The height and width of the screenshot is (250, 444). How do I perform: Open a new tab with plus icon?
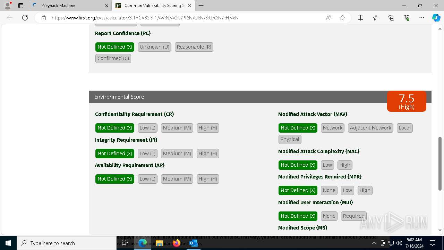click(x=201, y=6)
